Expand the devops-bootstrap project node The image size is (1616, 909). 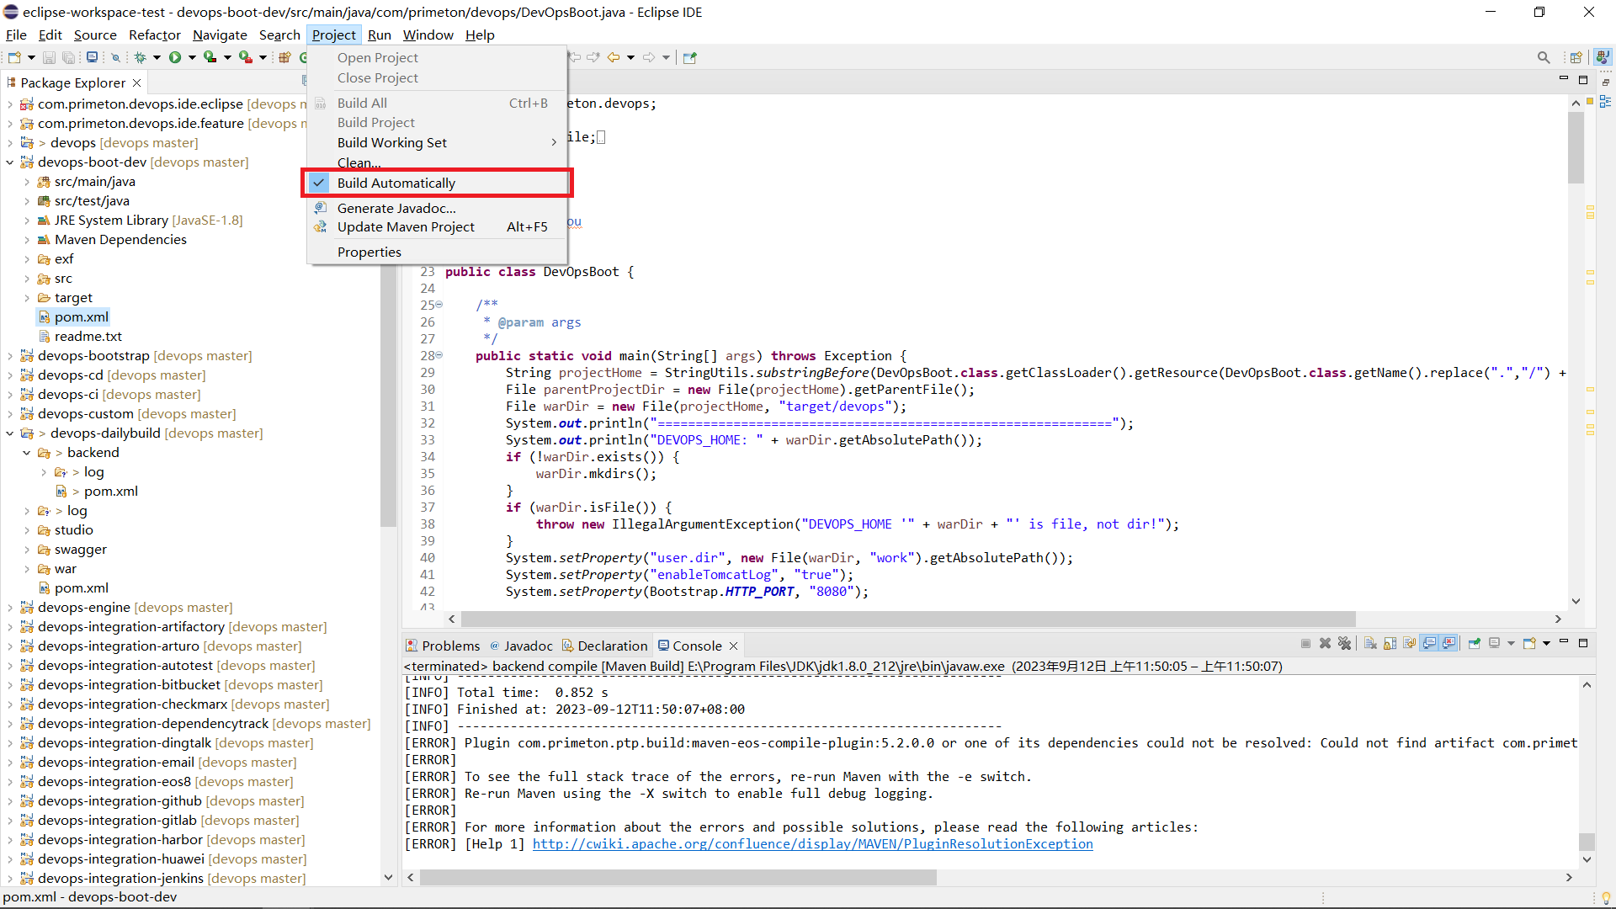(10, 356)
